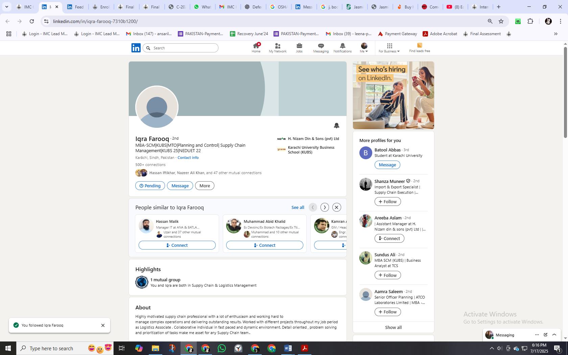This screenshot has width=568, height=355.
Task: Switch to OSHA browser tab
Action: point(278,7)
